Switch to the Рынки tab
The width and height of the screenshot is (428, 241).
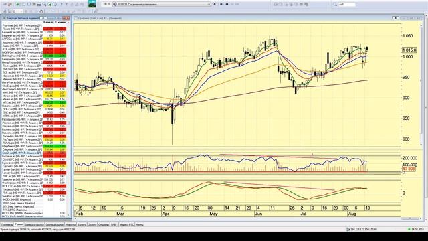(x=19, y=225)
